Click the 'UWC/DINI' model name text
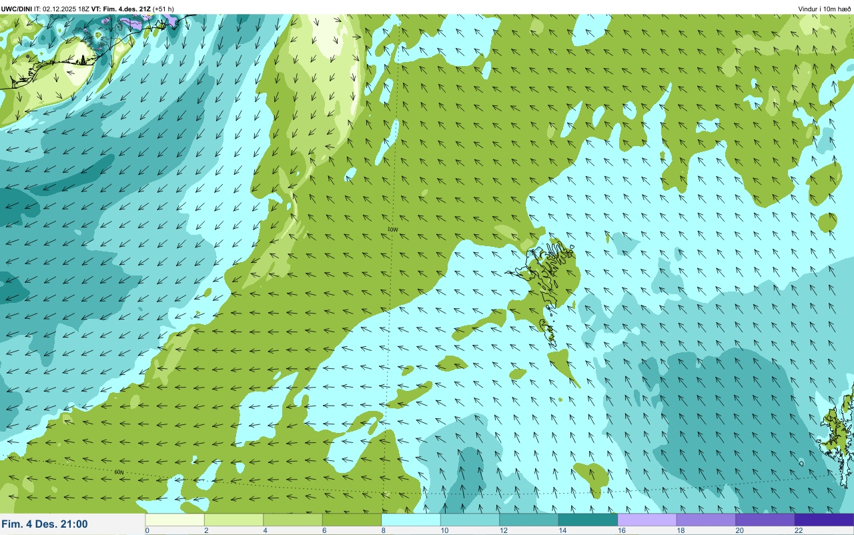The width and height of the screenshot is (854, 535). click(x=17, y=9)
